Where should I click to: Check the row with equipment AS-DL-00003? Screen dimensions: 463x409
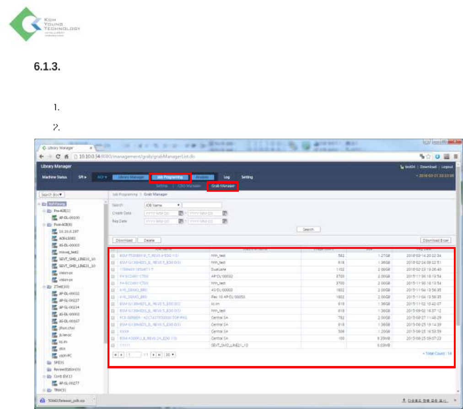click(113, 291)
